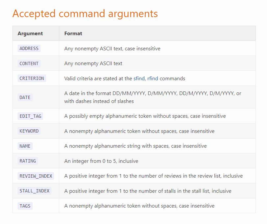
Task: Click the STALL_INDEX argument code tag
Action: coord(35,191)
